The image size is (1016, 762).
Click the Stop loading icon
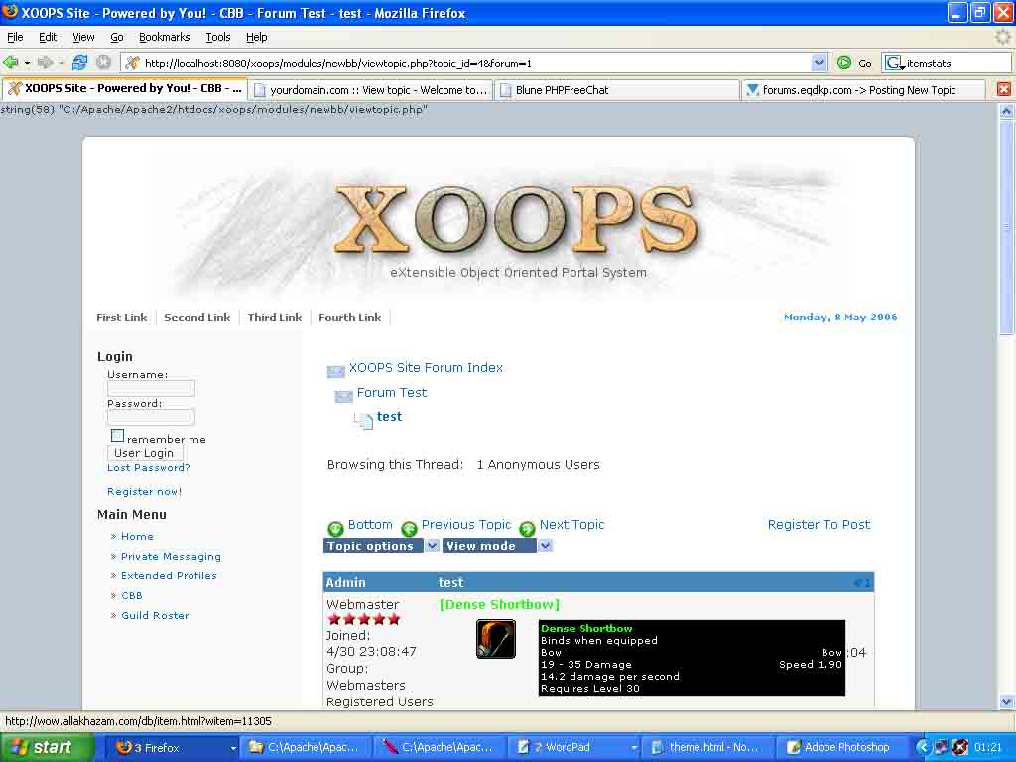point(103,63)
